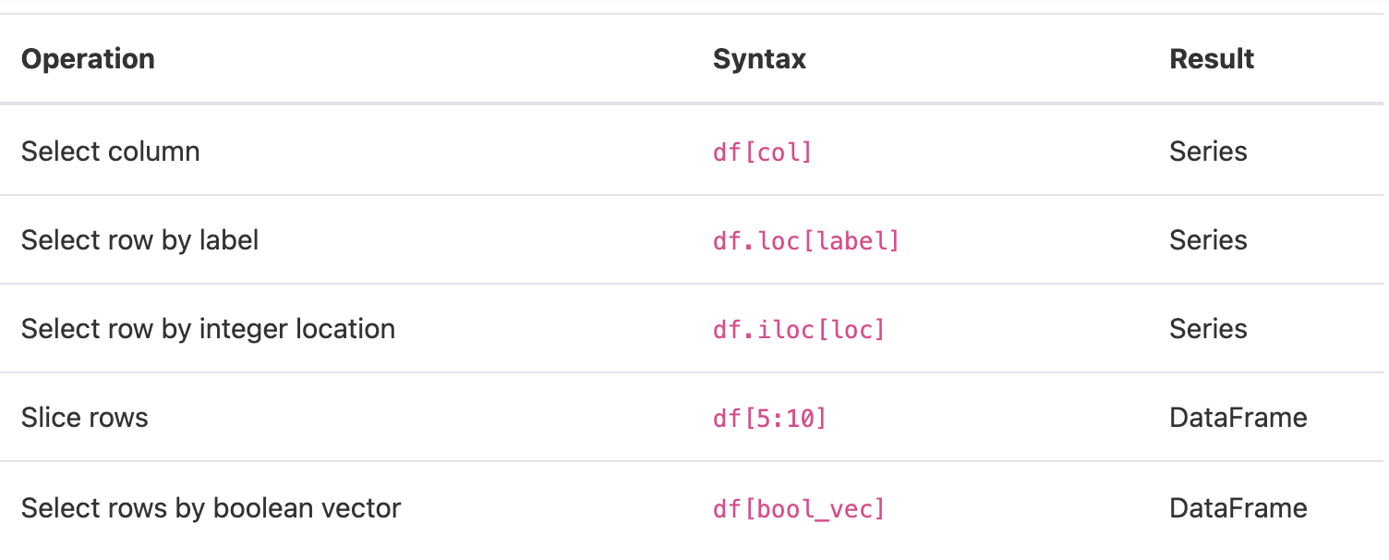Click Series result in Select column row
The height and width of the screenshot is (560, 1389).
1208,152
